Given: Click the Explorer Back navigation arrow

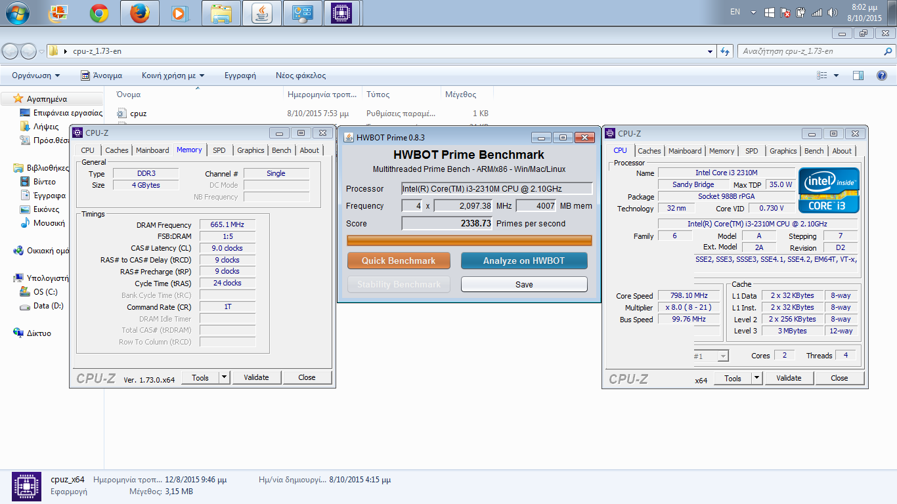Looking at the screenshot, I should [x=11, y=51].
